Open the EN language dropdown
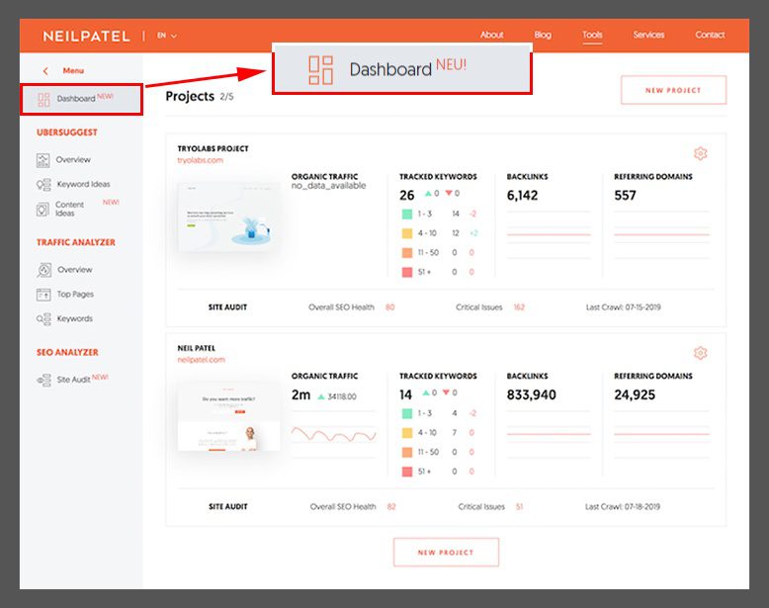Screen dimensions: 769x608 (x=167, y=36)
